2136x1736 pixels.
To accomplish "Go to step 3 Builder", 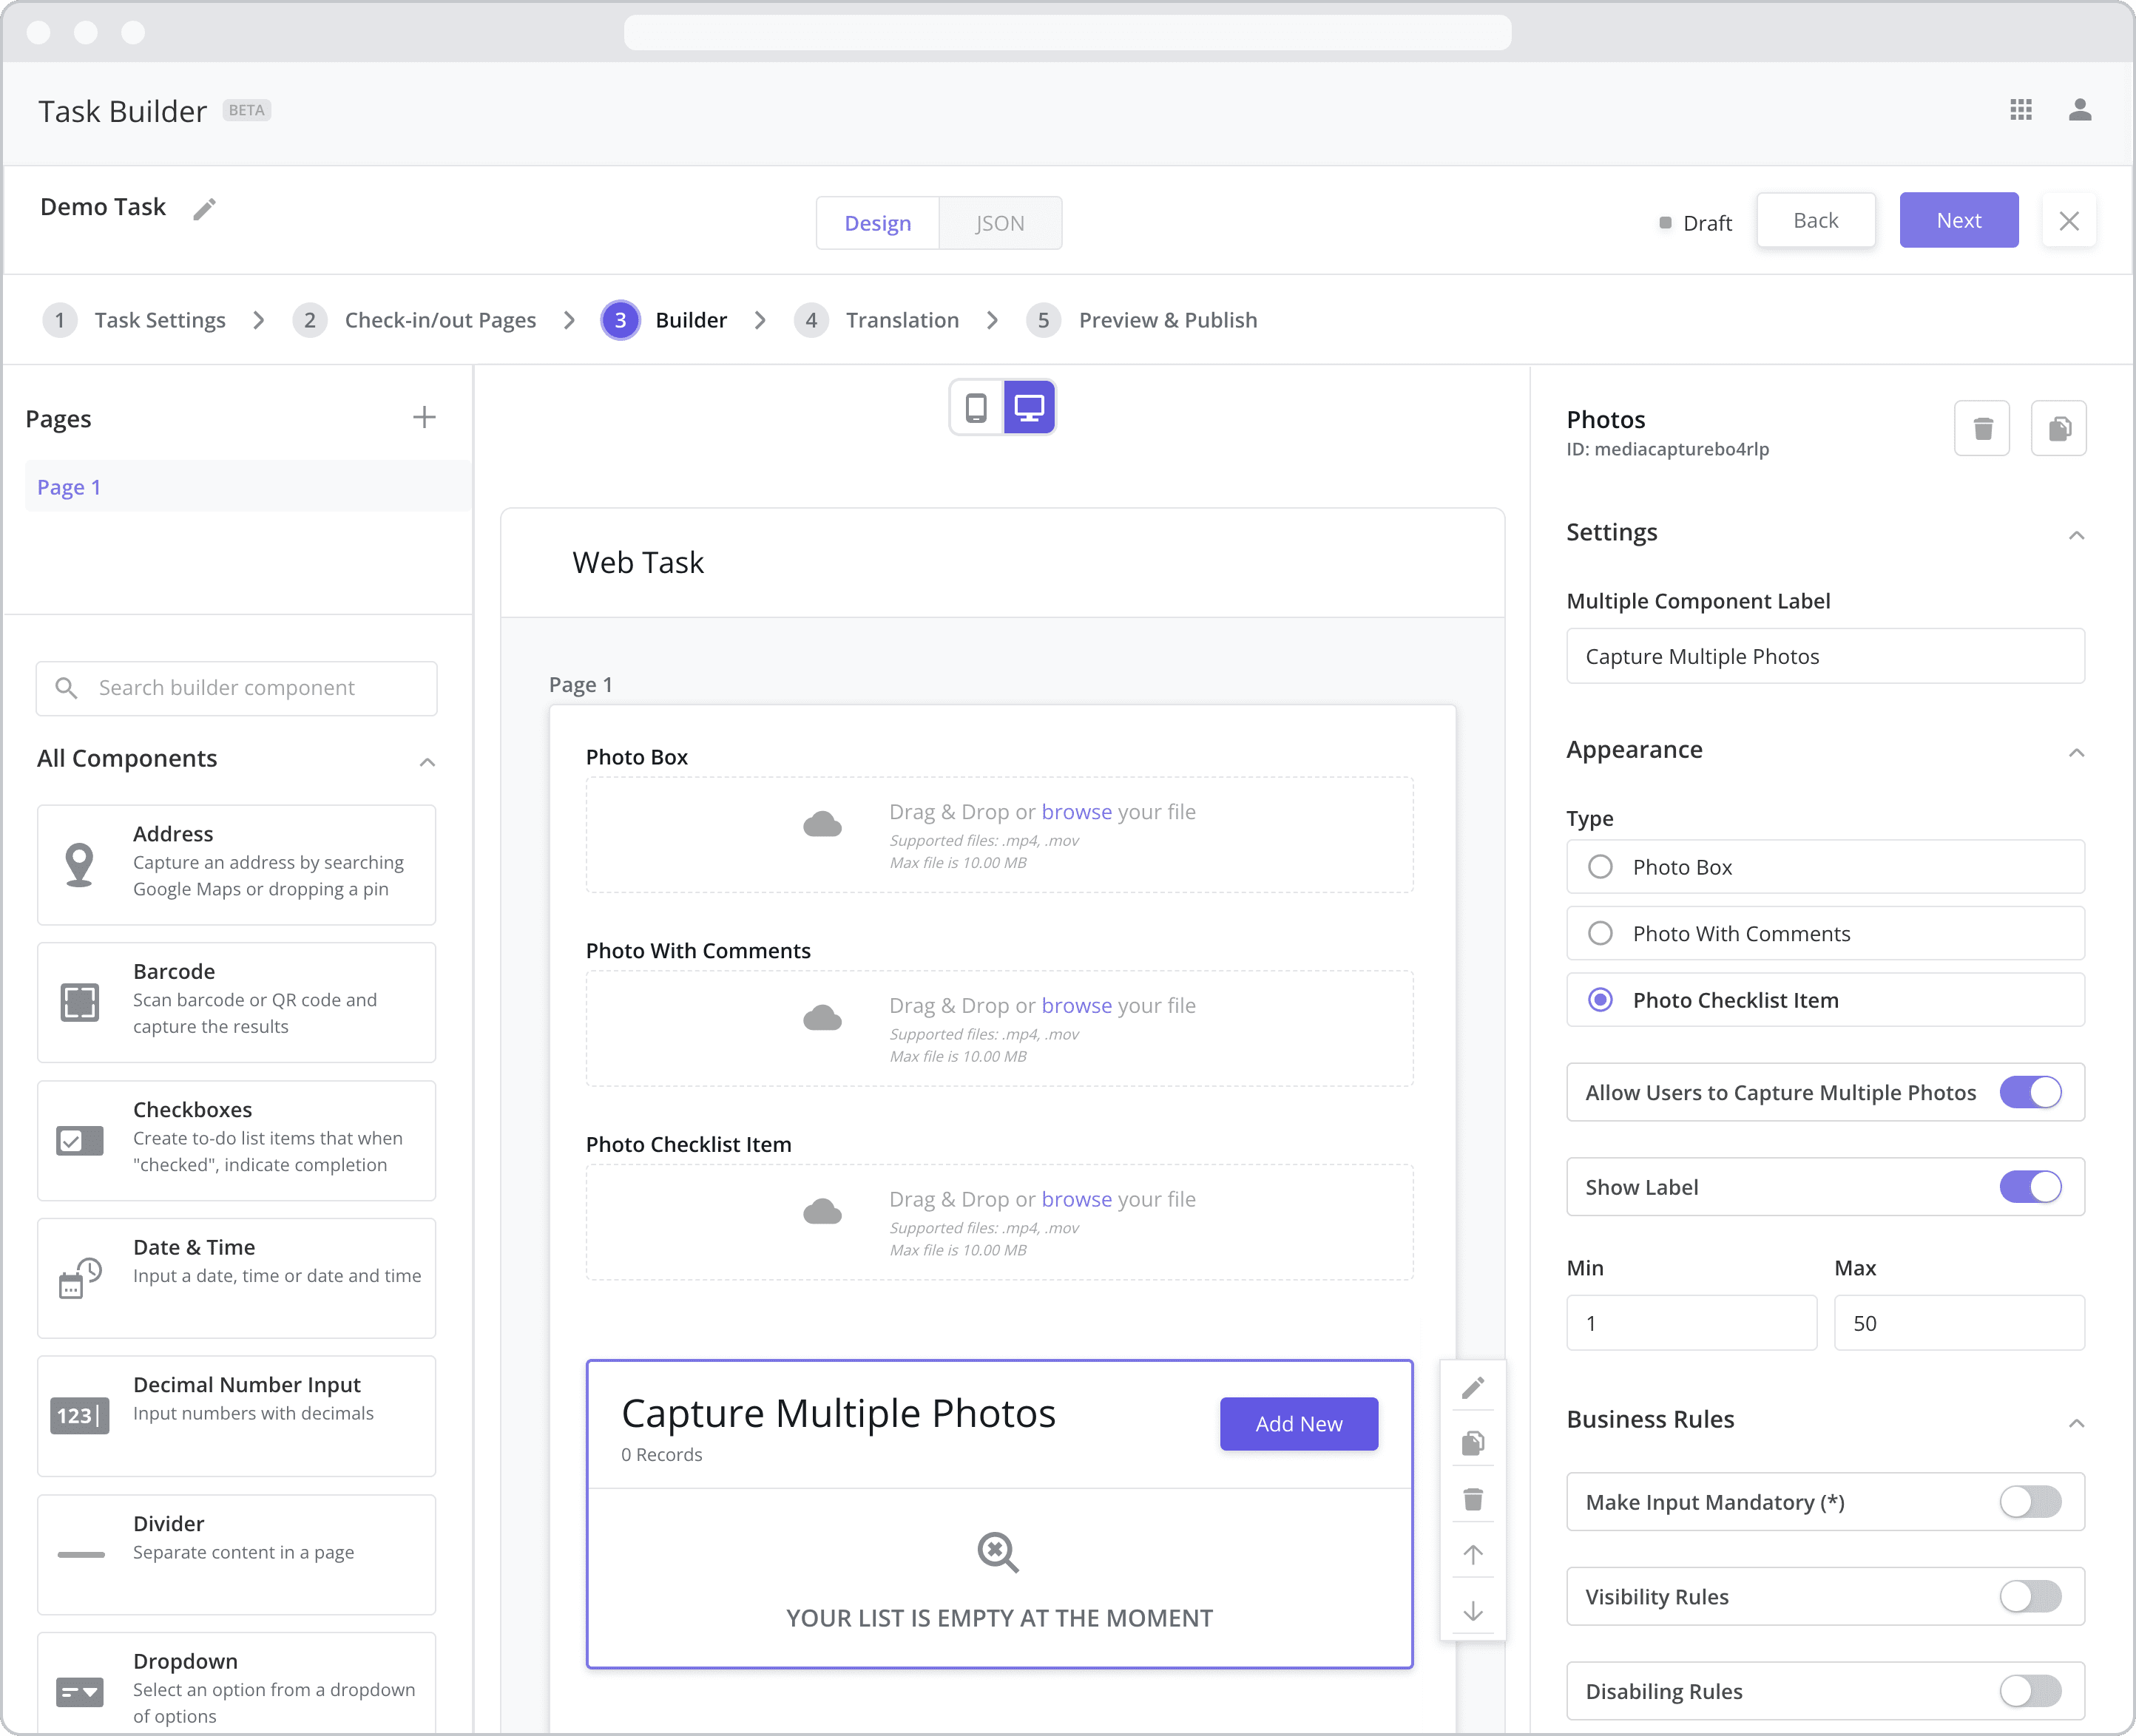I will pos(664,320).
